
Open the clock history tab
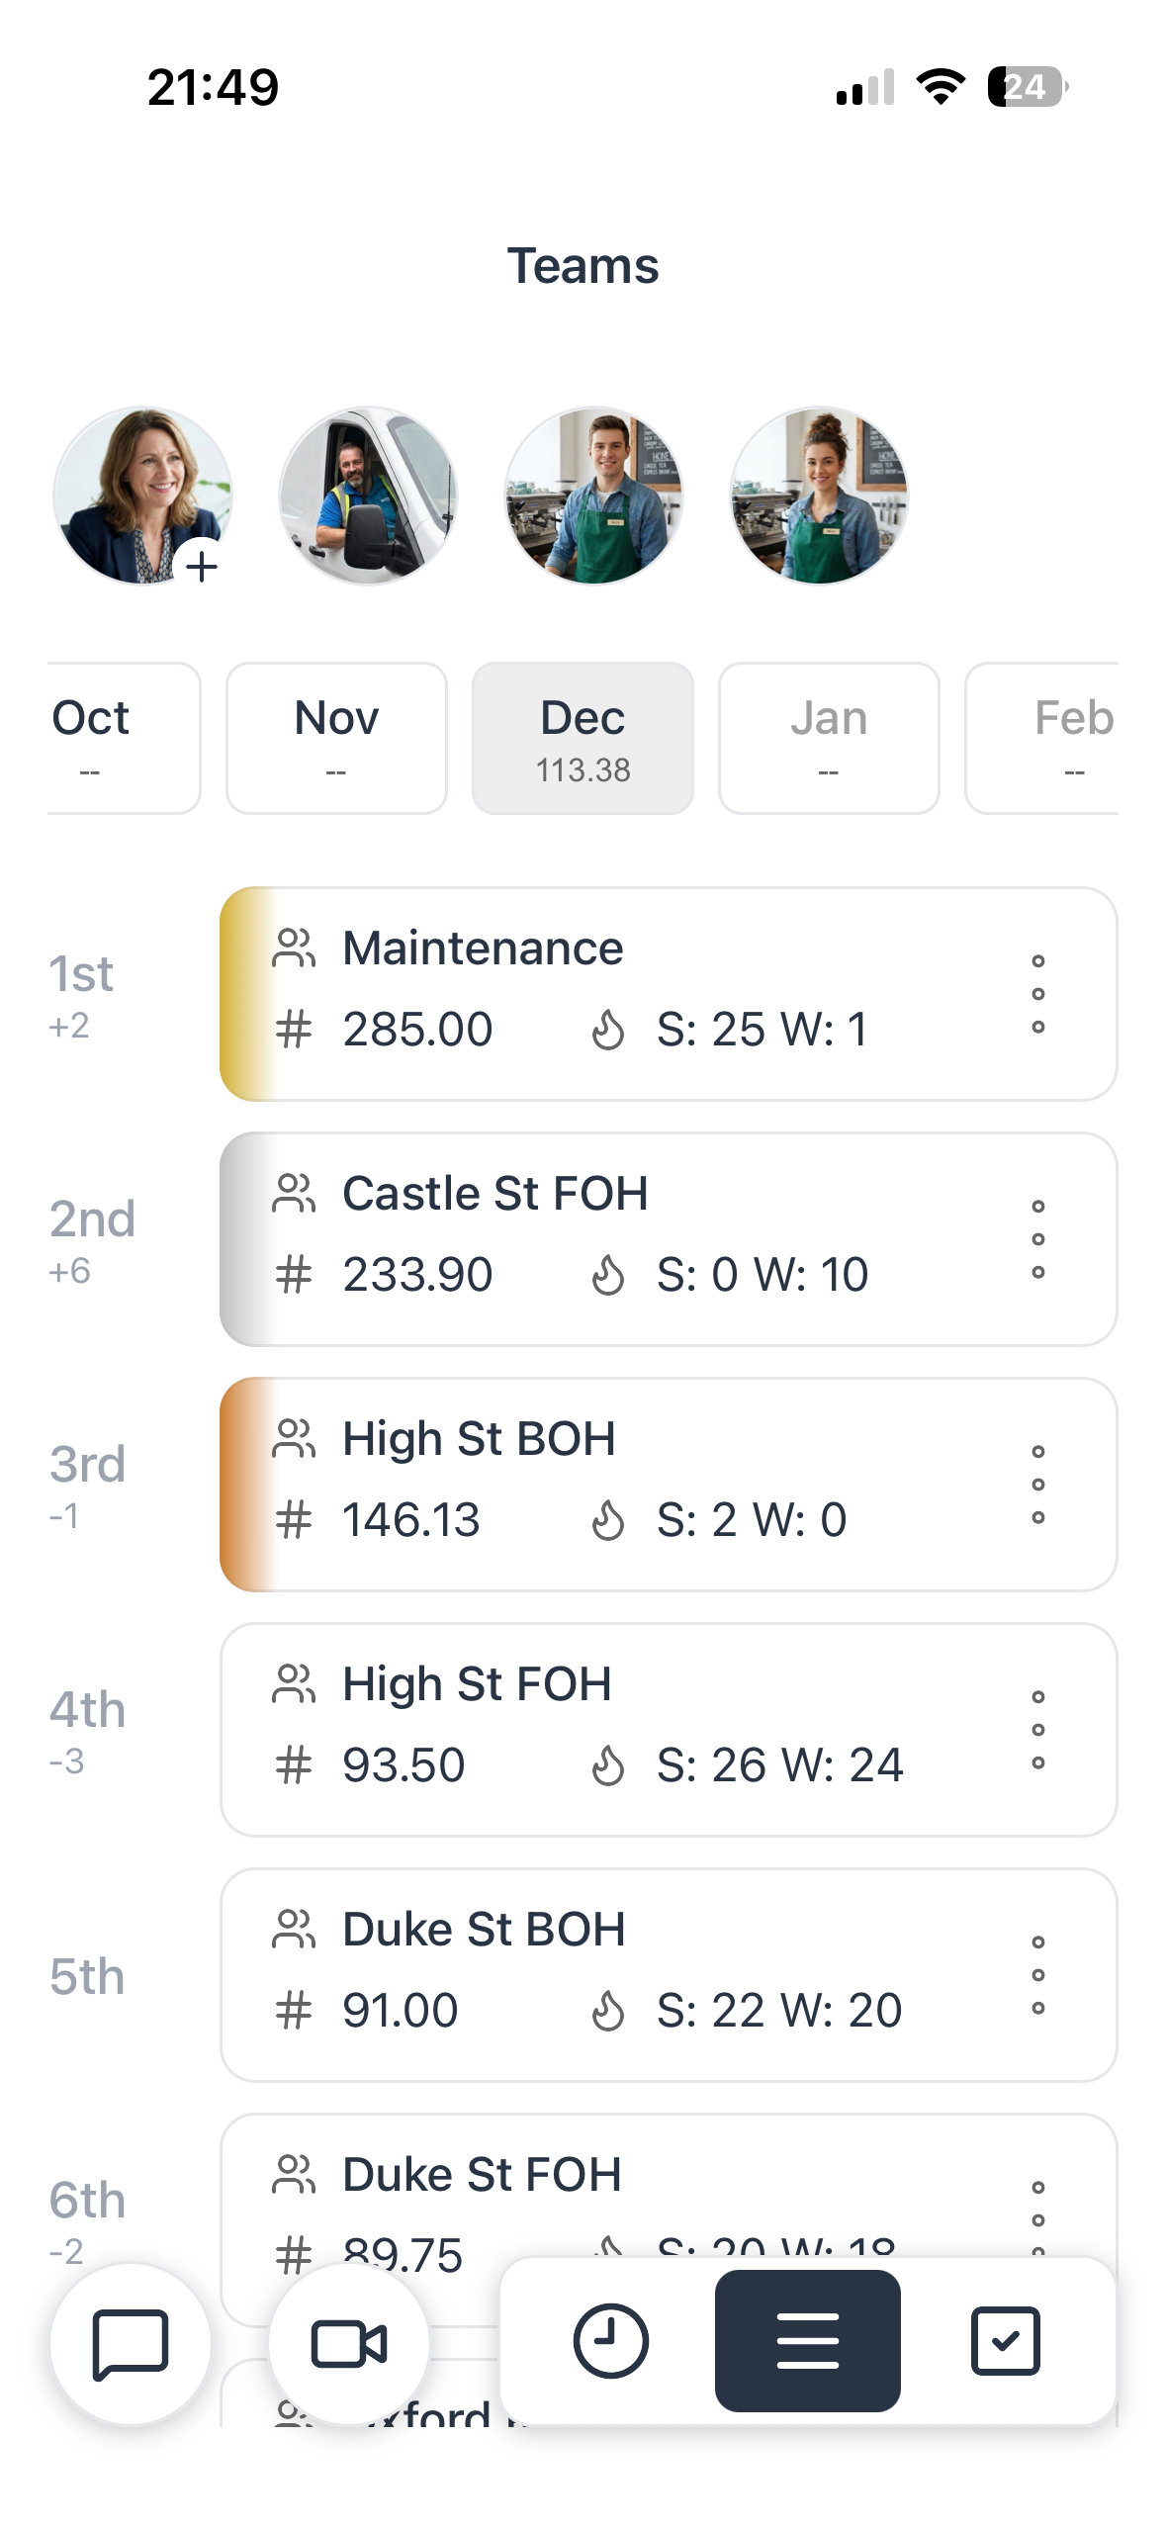coord(610,2340)
